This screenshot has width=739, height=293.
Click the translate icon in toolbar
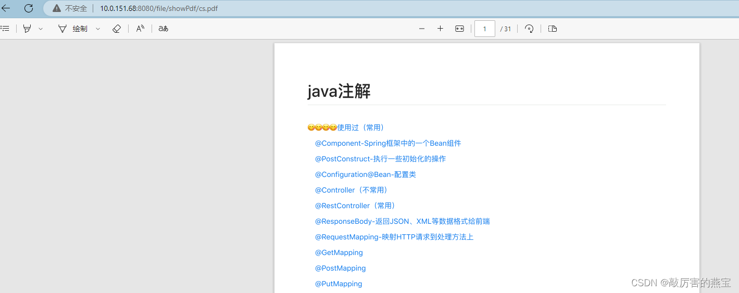(164, 29)
